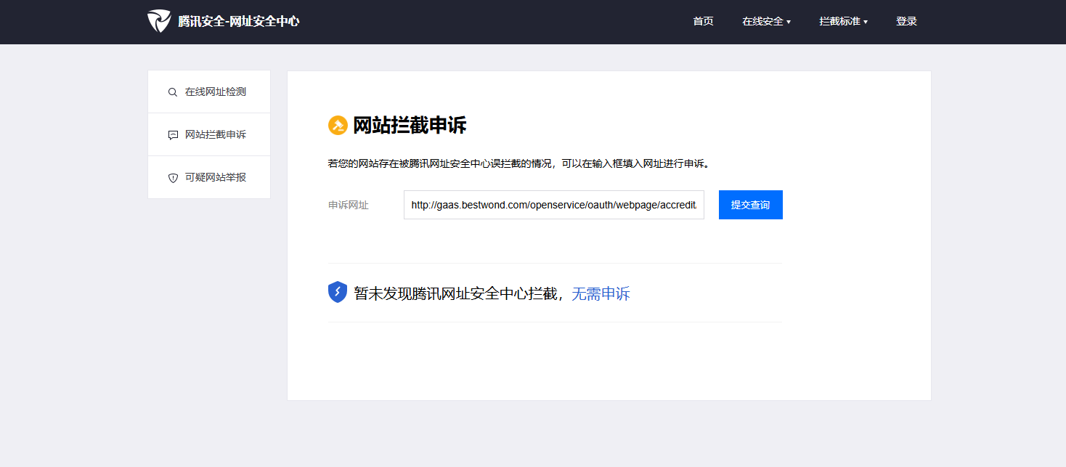Select 可疑网站举报 in the sidebar

click(209, 177)
